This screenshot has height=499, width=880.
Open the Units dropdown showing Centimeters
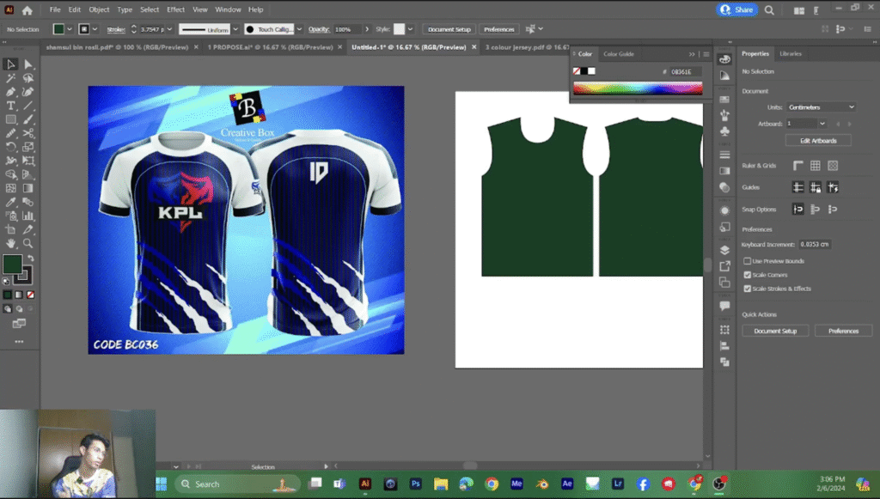[822, 107]
